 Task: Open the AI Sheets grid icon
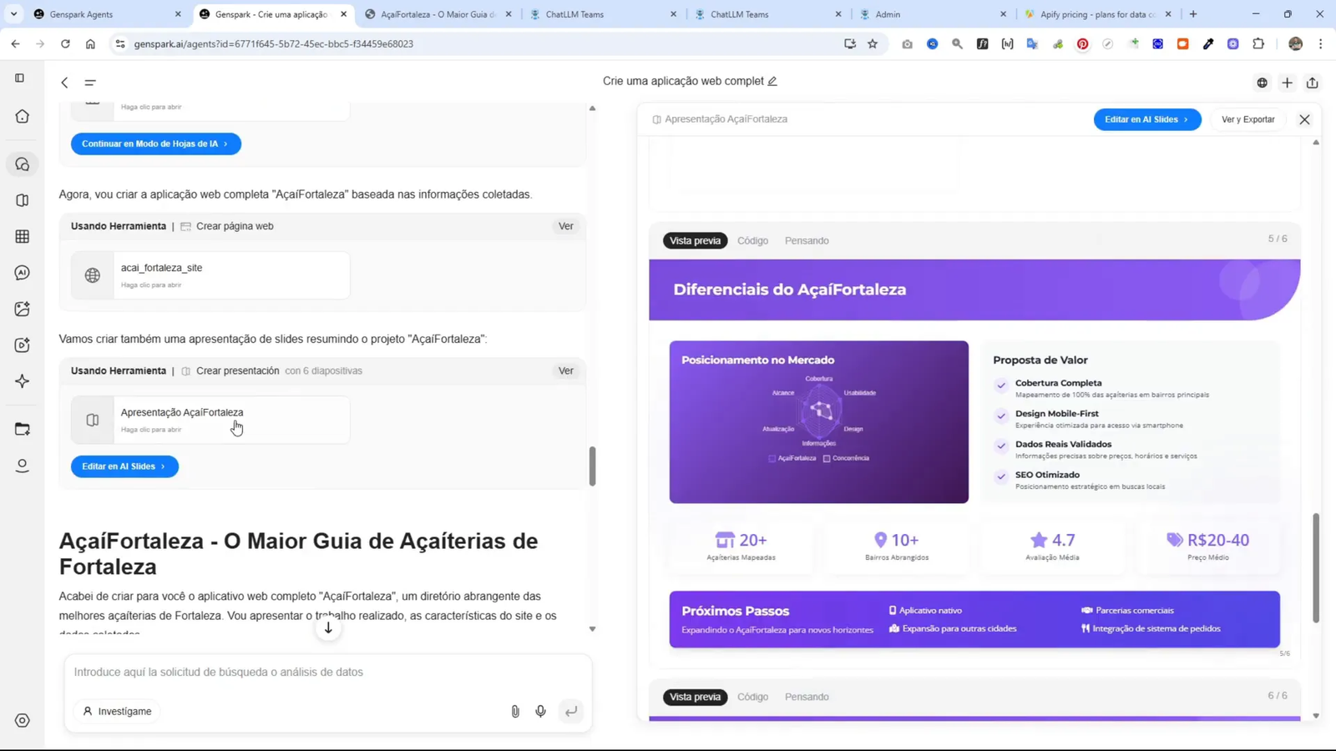[x=22, y=236]
